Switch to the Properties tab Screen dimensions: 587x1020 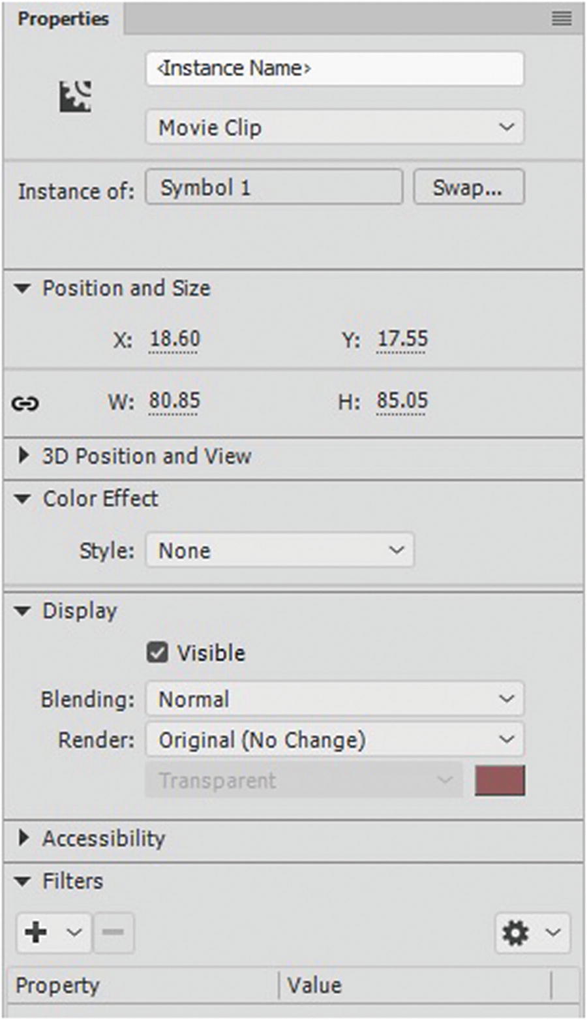(63, 20)
